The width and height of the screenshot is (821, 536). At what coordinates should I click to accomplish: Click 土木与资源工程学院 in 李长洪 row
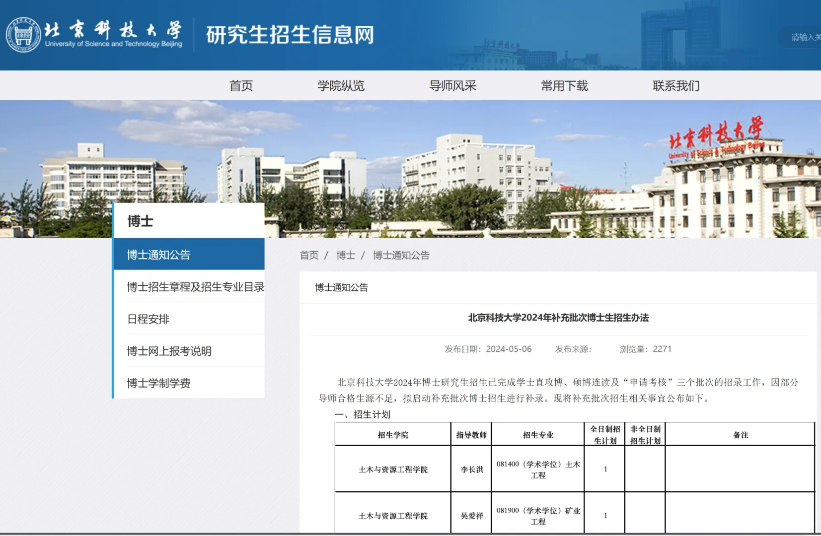(393, 469)
